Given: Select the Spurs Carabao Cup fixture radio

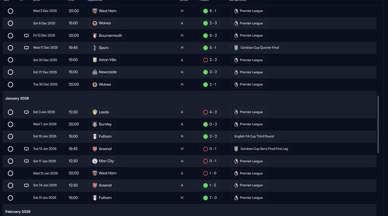Looking at the screenshot, I should click(x=10, y=48).
